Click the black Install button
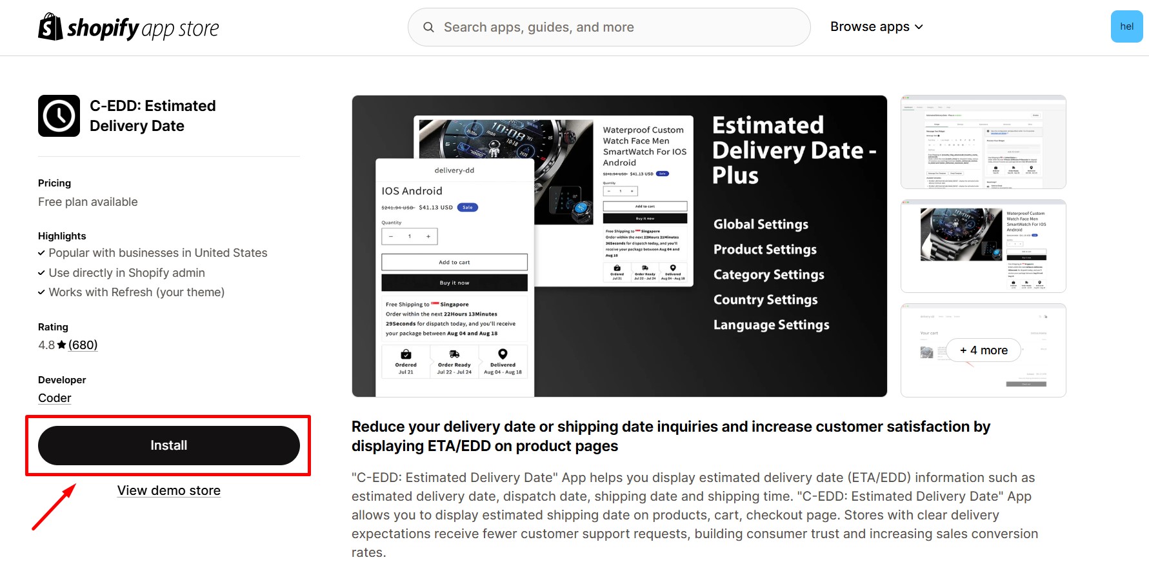Screen dimensions: 1149x573 (169, 445)
